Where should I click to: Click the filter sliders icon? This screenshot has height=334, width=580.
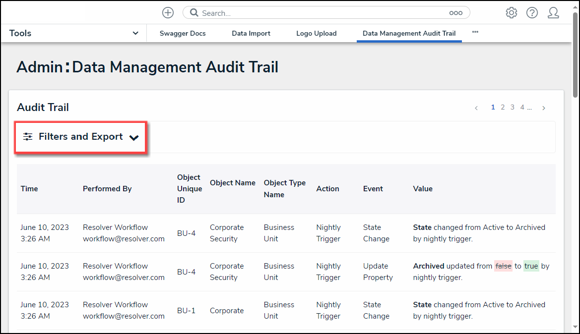coord(28,137)
